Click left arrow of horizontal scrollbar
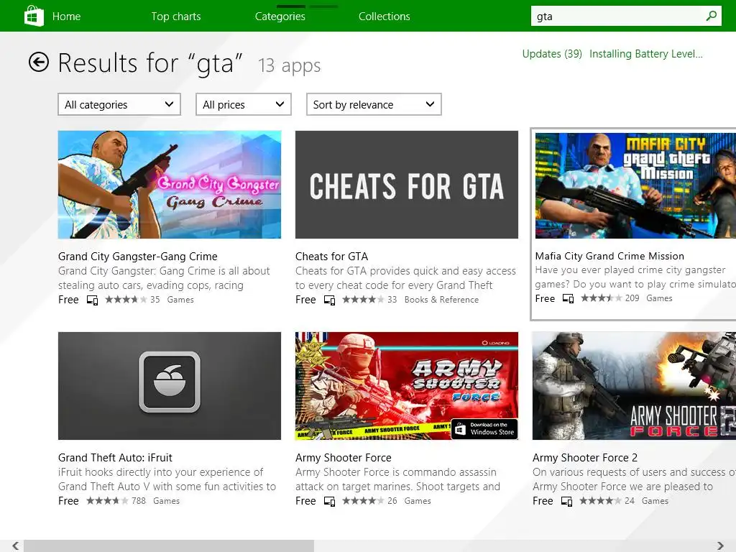This screenshot has width=736, height=552. click(x=16, y=546)
